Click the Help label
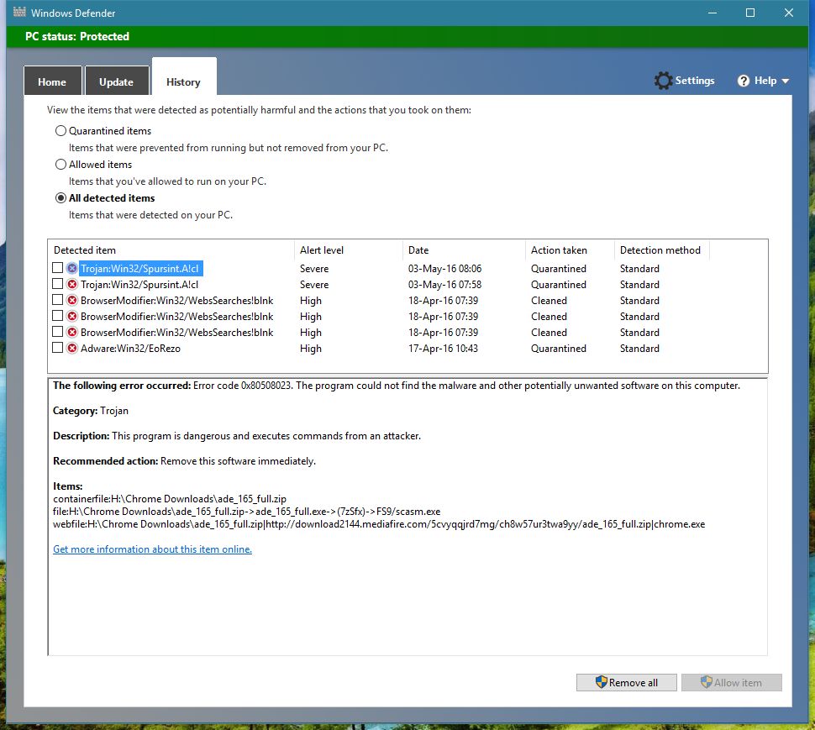The width and height of the screenshot is (815, 730). pos(765,81)
